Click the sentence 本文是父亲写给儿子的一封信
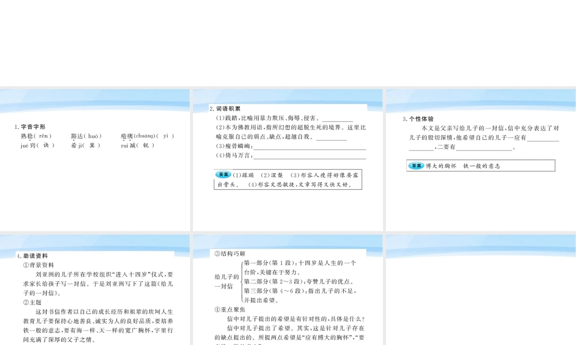Image resolution: width=576 pixels, height=345 pixels. pyautogui.click(x=464, y=128)
